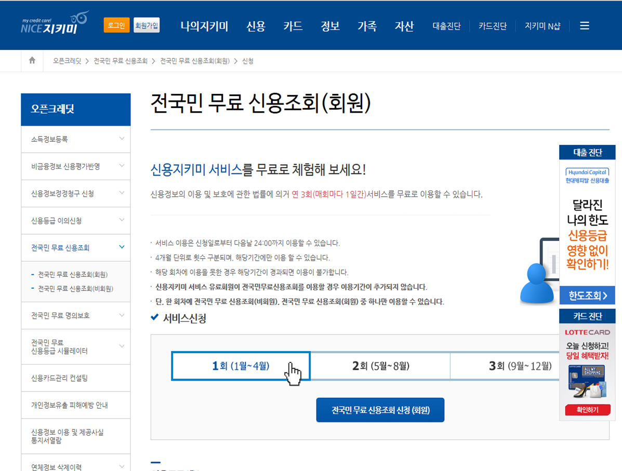Click the Lotte Card 확인하기 button
This screenshot has height=471, width=622.
[x=588, y=410]
